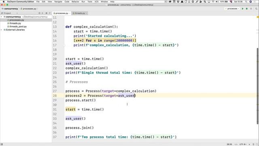The image size is (259, 146).
Task: Click gutter at line number 28
Action: click(55, 96)
